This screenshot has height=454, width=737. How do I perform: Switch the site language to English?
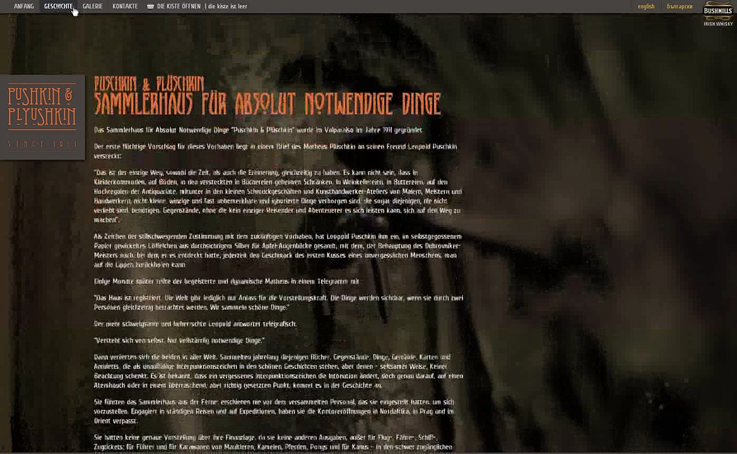[x=646, y=6]
